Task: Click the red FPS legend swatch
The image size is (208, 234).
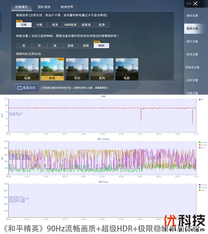Action: [200, 100]
